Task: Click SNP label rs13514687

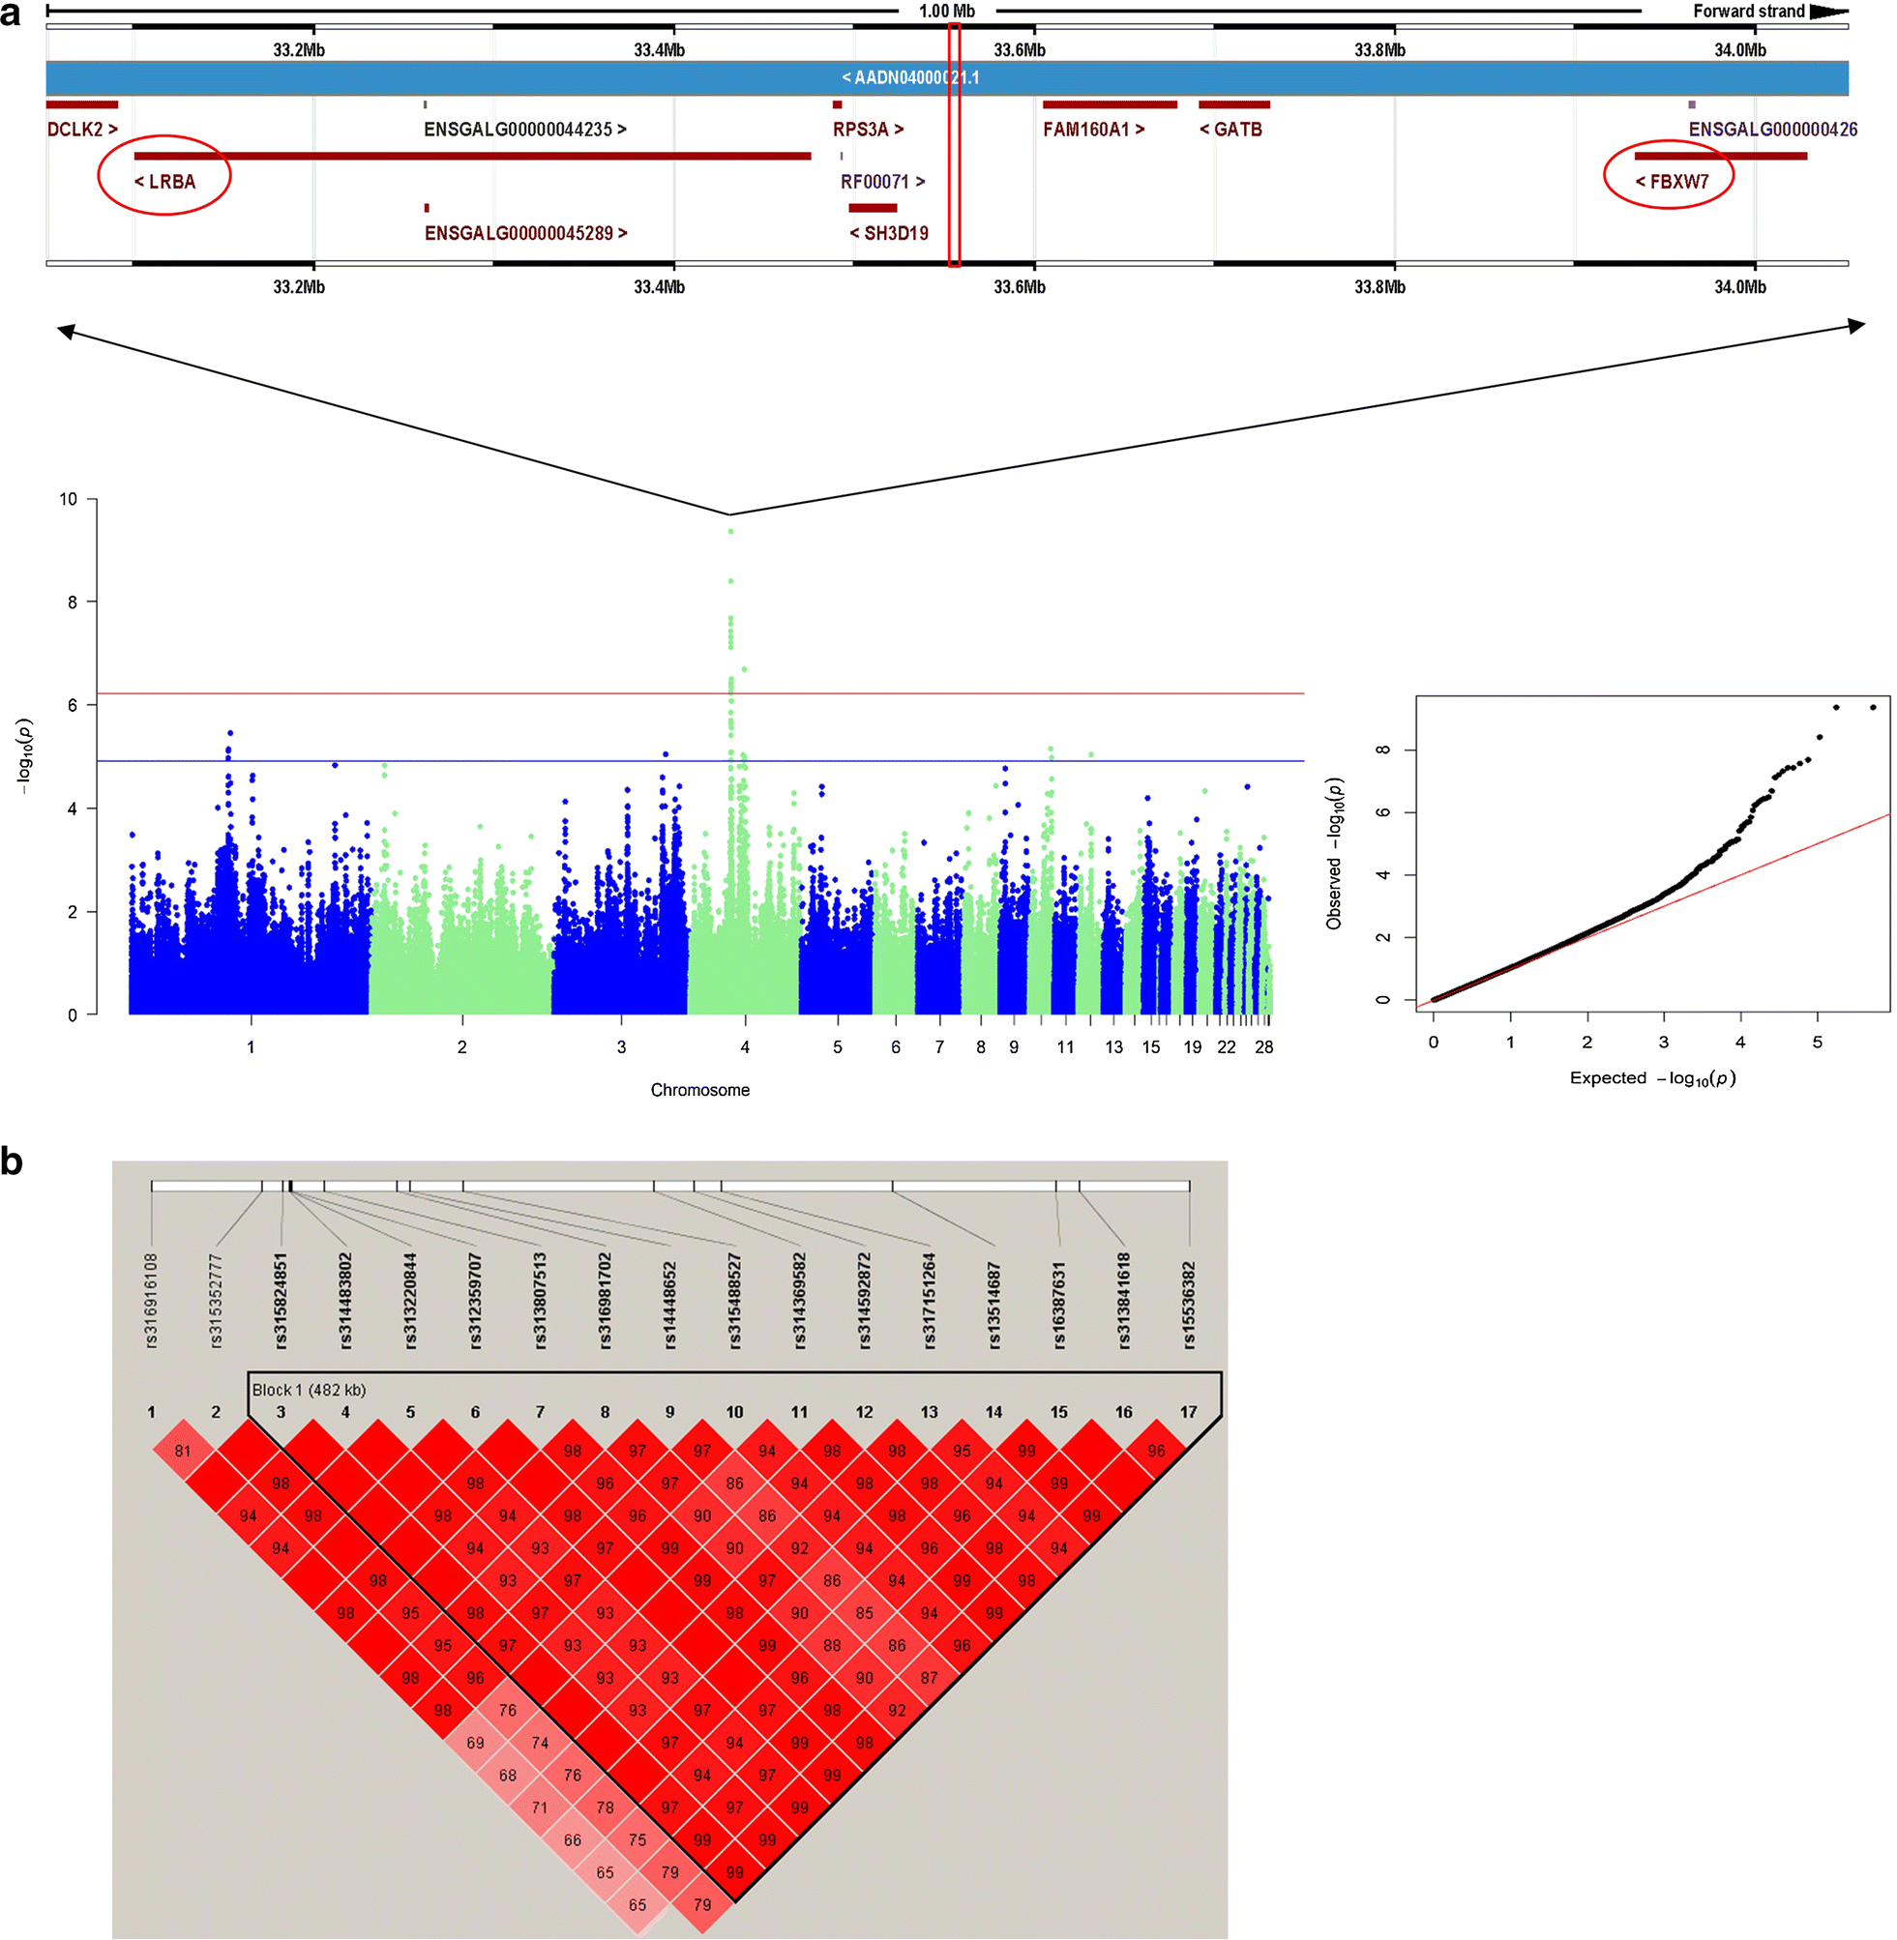Action: coord(994,1306)
